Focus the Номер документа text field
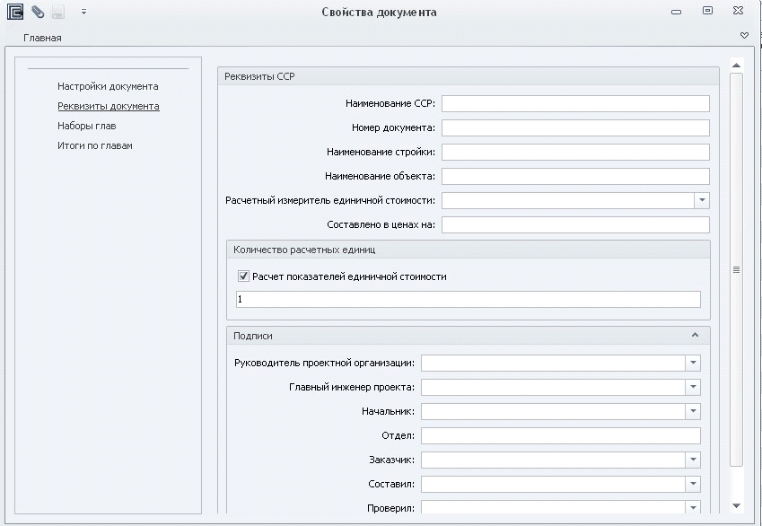The height and width of the screenshot is (526, 762). pos(574,127)
